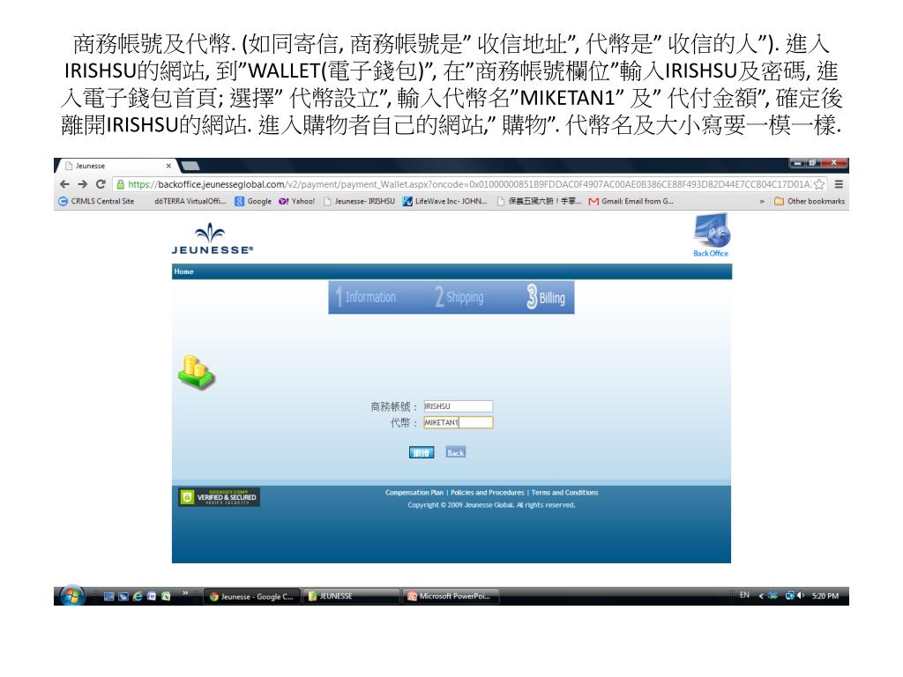This screenshot has height=677, width=903.
Task: Open Policies and Procedures footer link
Action: [487, 492]
